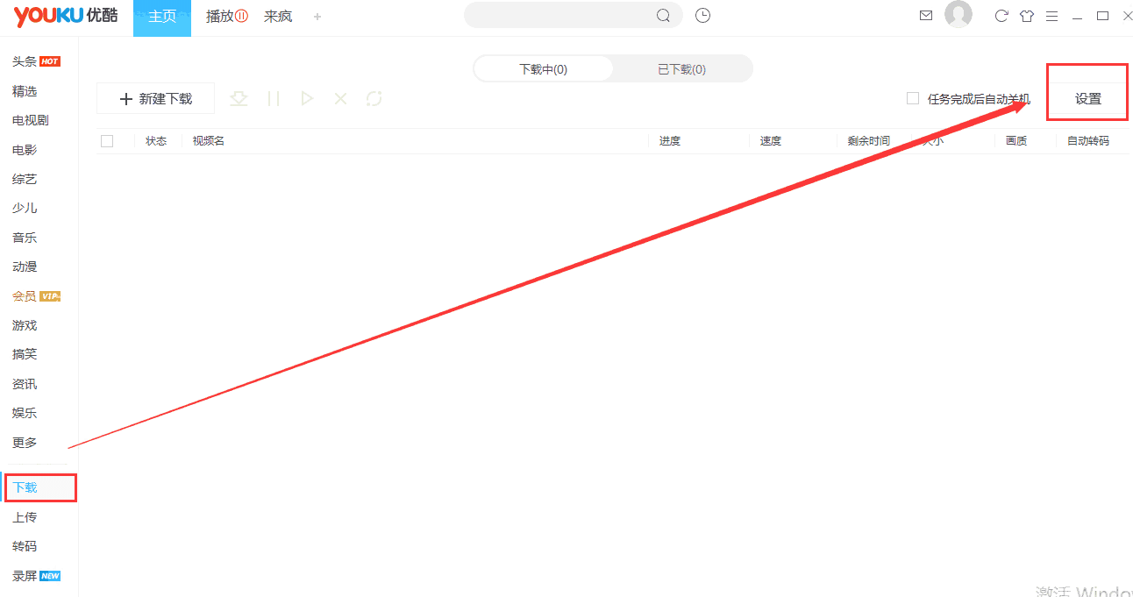Resume downloads with the play icon
1133x597 pixels.
307,98
